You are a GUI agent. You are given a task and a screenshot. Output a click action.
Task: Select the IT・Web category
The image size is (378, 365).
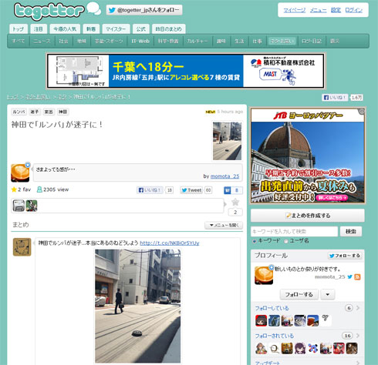coord(140,41)
